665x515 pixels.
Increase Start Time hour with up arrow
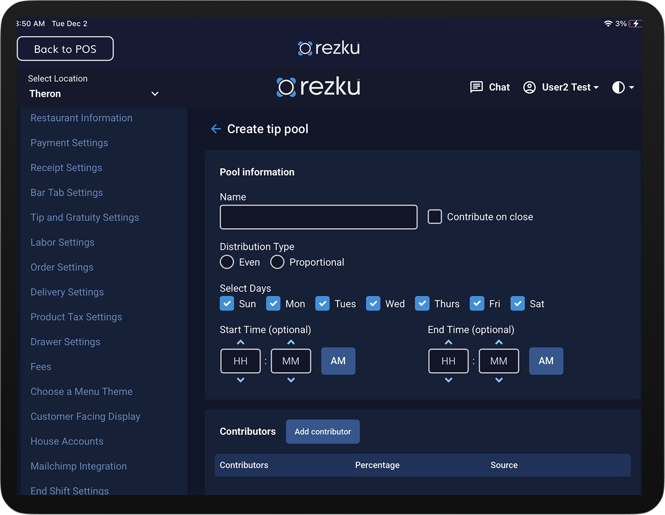(x=240, y=343)
